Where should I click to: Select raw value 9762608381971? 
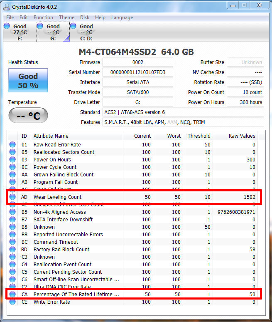pyautogui.click(x=236, y=212)
